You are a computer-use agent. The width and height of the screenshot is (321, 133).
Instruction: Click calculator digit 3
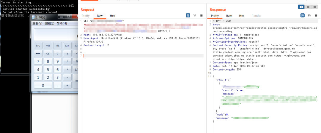[58, 78]
